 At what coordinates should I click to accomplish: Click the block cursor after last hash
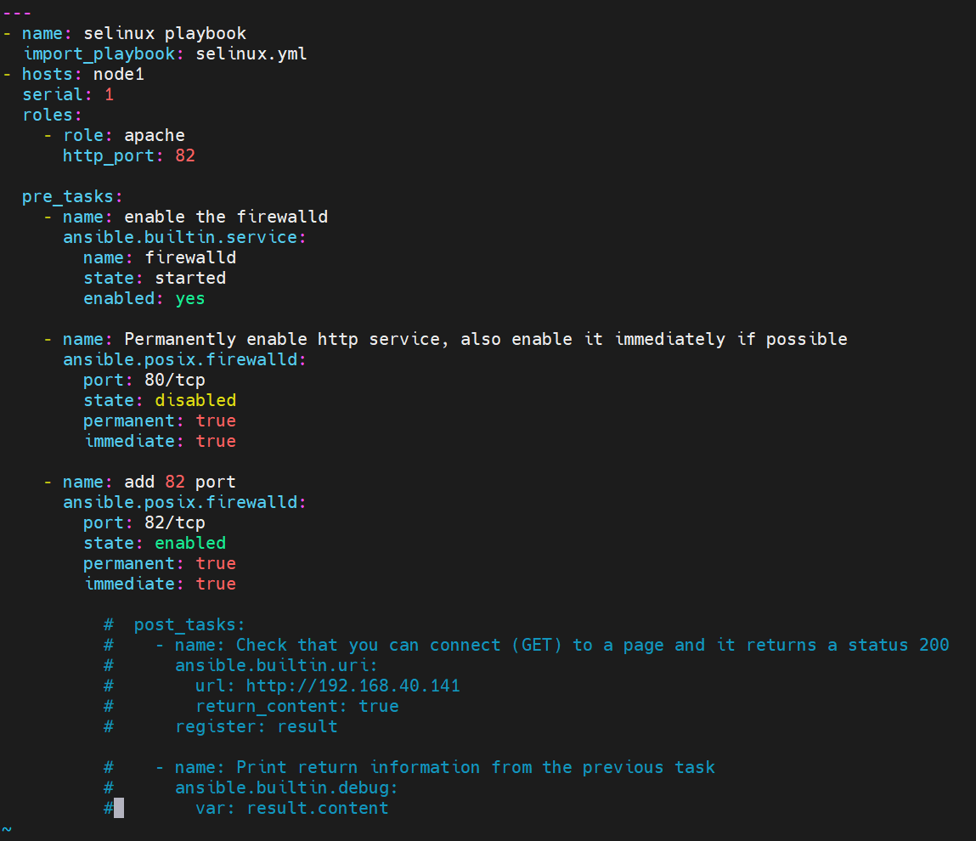click(119, 808)
